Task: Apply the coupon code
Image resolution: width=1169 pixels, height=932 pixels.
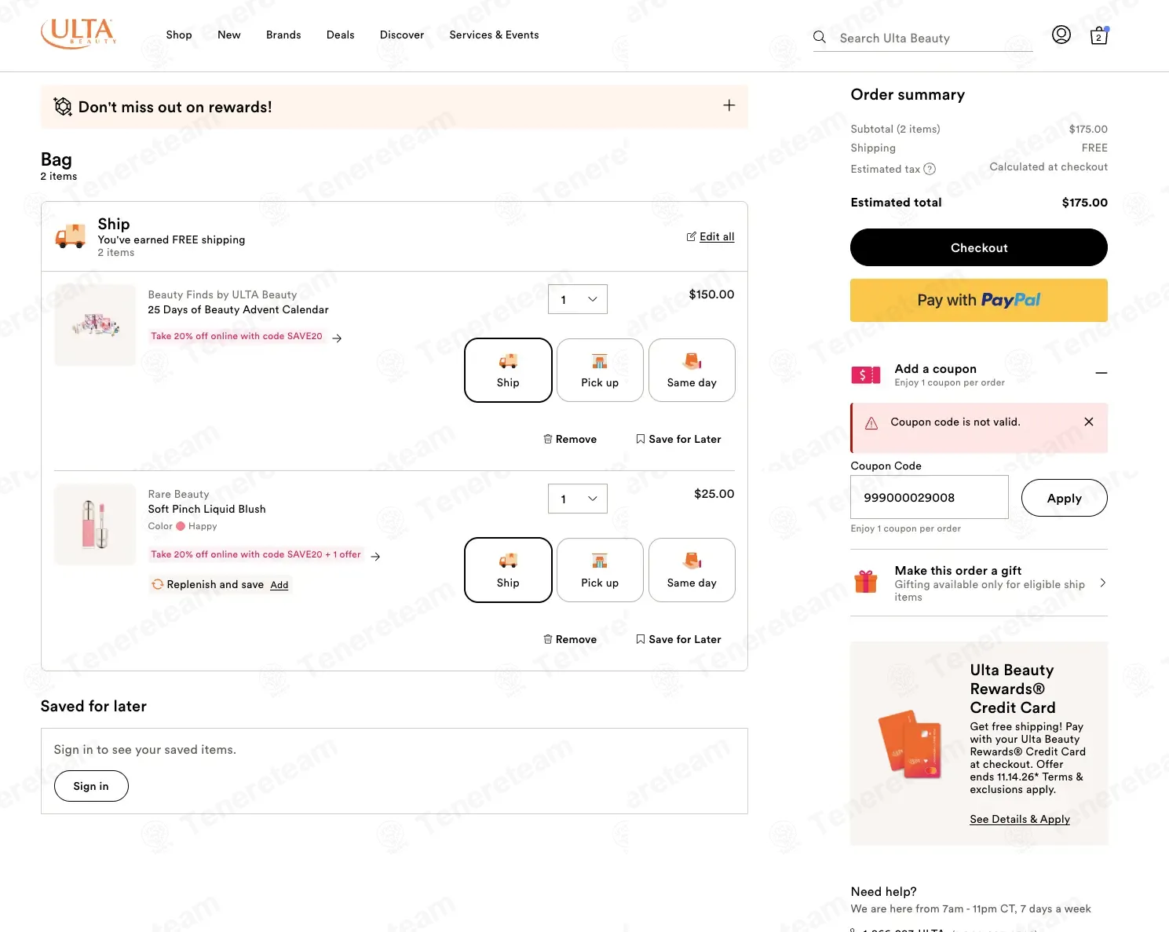Action: [1065, 498]
